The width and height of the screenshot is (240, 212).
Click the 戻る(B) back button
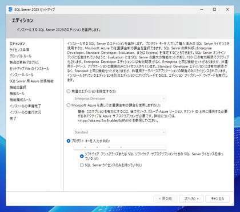[165, 199]
